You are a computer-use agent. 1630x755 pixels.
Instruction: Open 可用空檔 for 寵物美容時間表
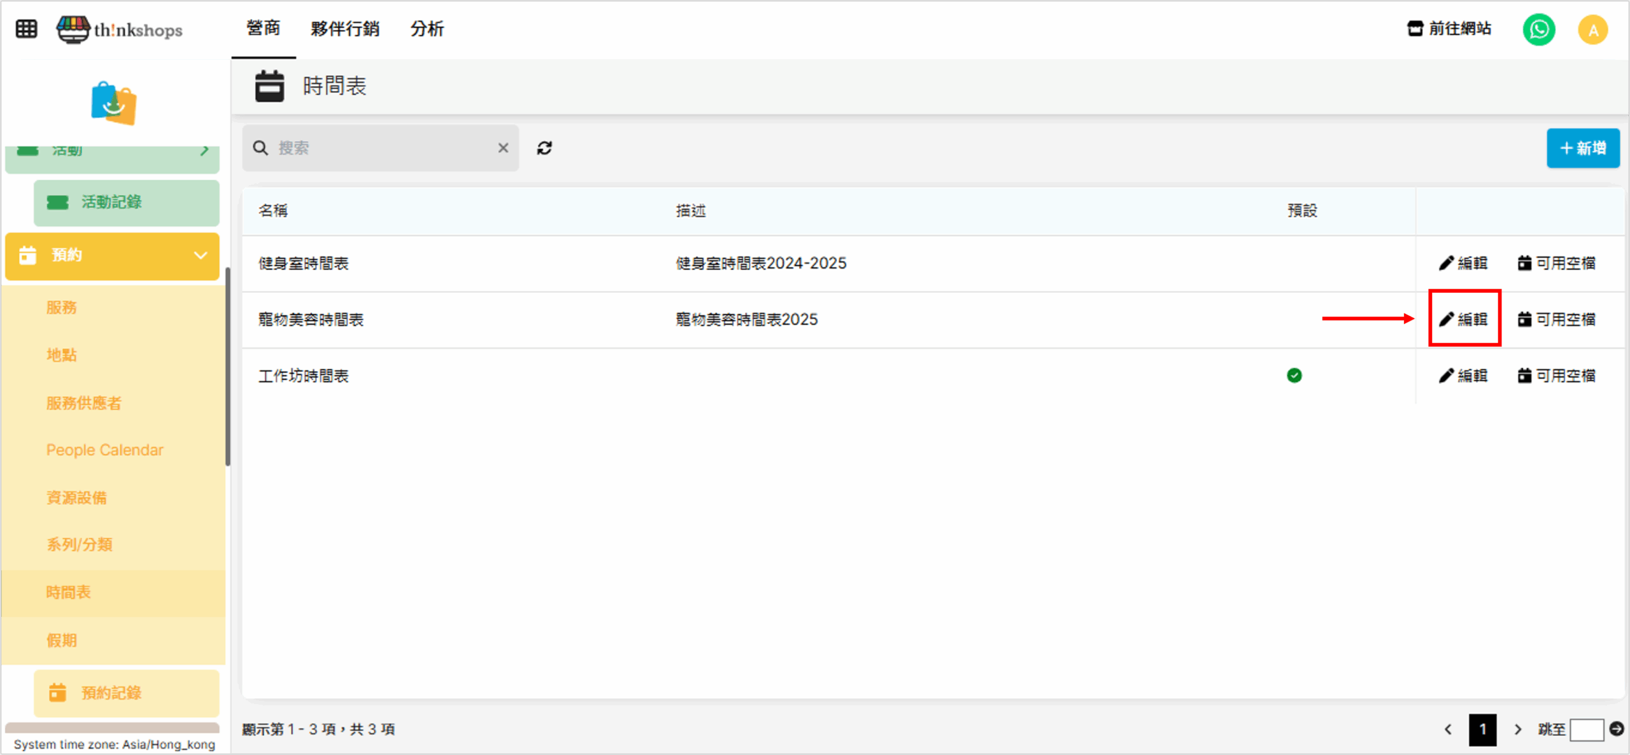[x=1556, y=320]
